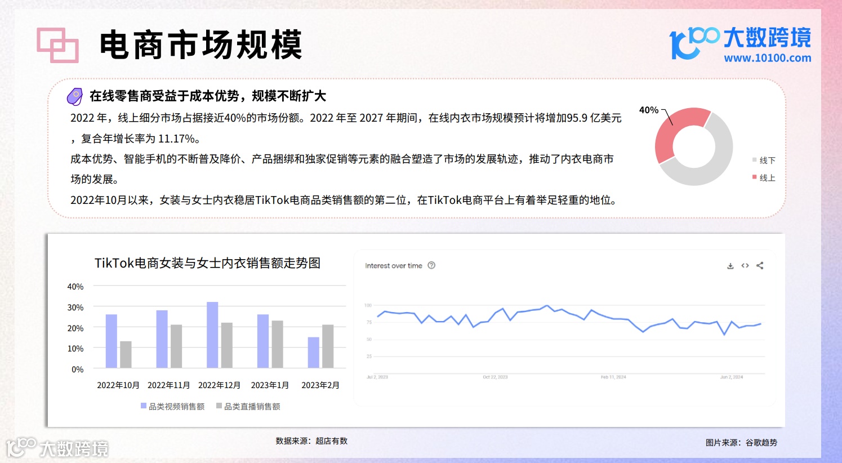Image resolution: width=842 pixels, height=463 pixels.
Task: Click the gray live sales bar for 2022年12月
Action: coord(227,345)
